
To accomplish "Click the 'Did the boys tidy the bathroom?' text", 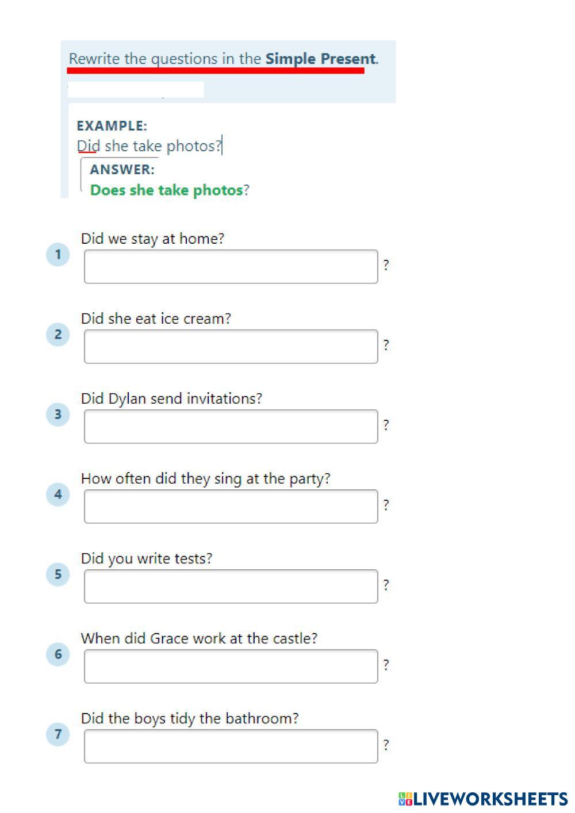I will [x=190, y=718].
